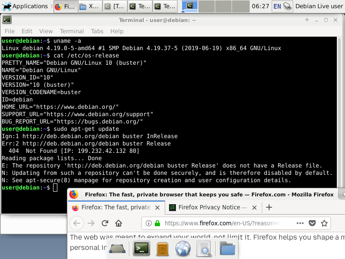Bookmark this page with the star icon

pyautogui.click(x=324, y=223)
